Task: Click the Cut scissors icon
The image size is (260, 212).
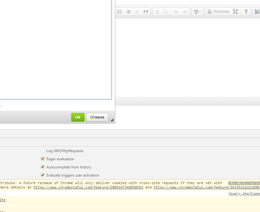Action: click(157, 12)
